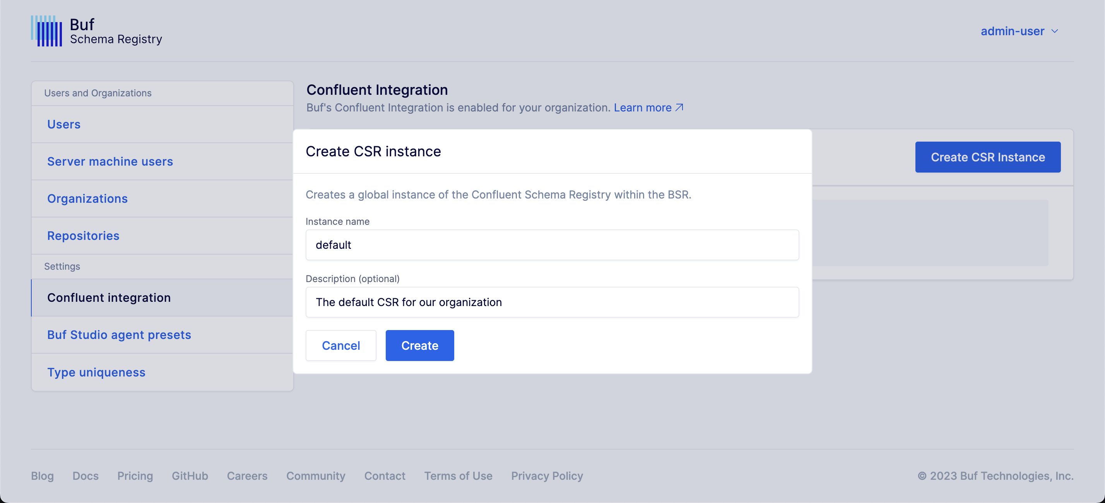1105x503 pixels.
Task: Visit the Careers footer link
Action: click(247, 476)
